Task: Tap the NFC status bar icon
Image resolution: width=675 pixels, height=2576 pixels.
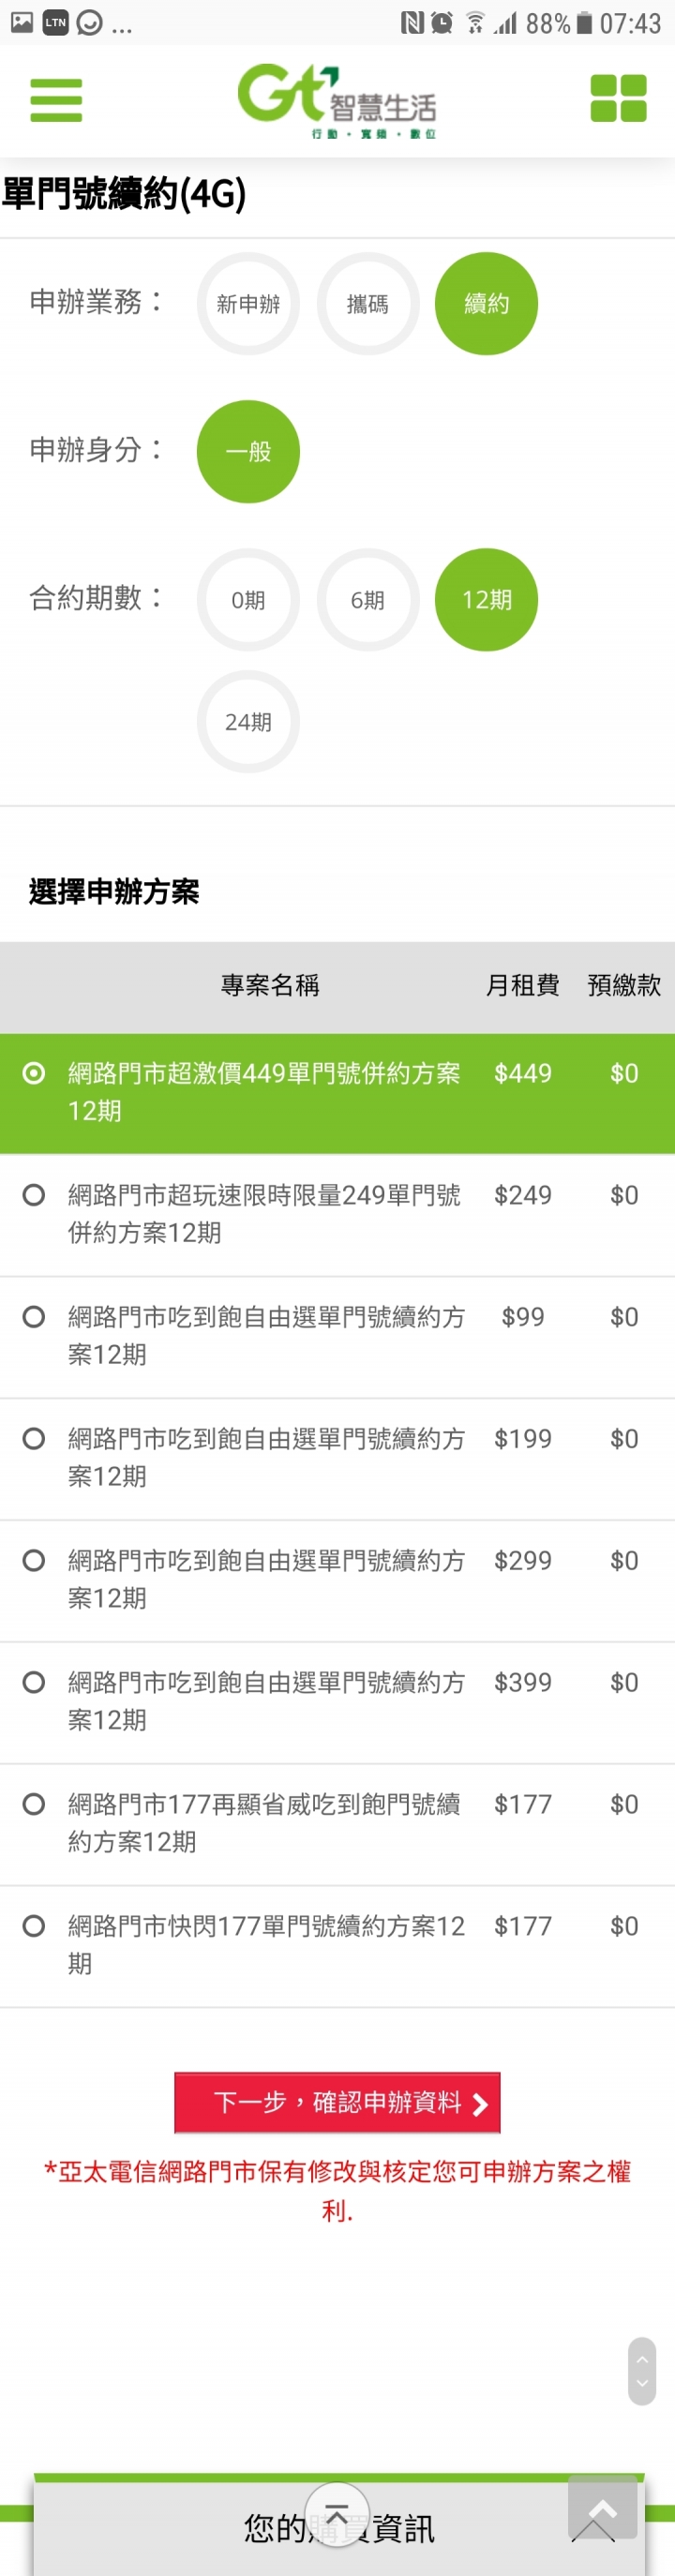Action: click(x=411, y=23)
